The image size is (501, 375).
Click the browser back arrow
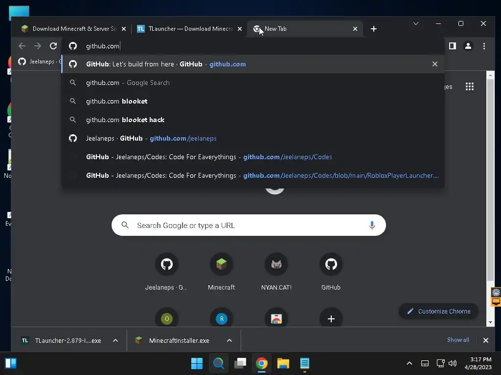(x=22, y=46)
